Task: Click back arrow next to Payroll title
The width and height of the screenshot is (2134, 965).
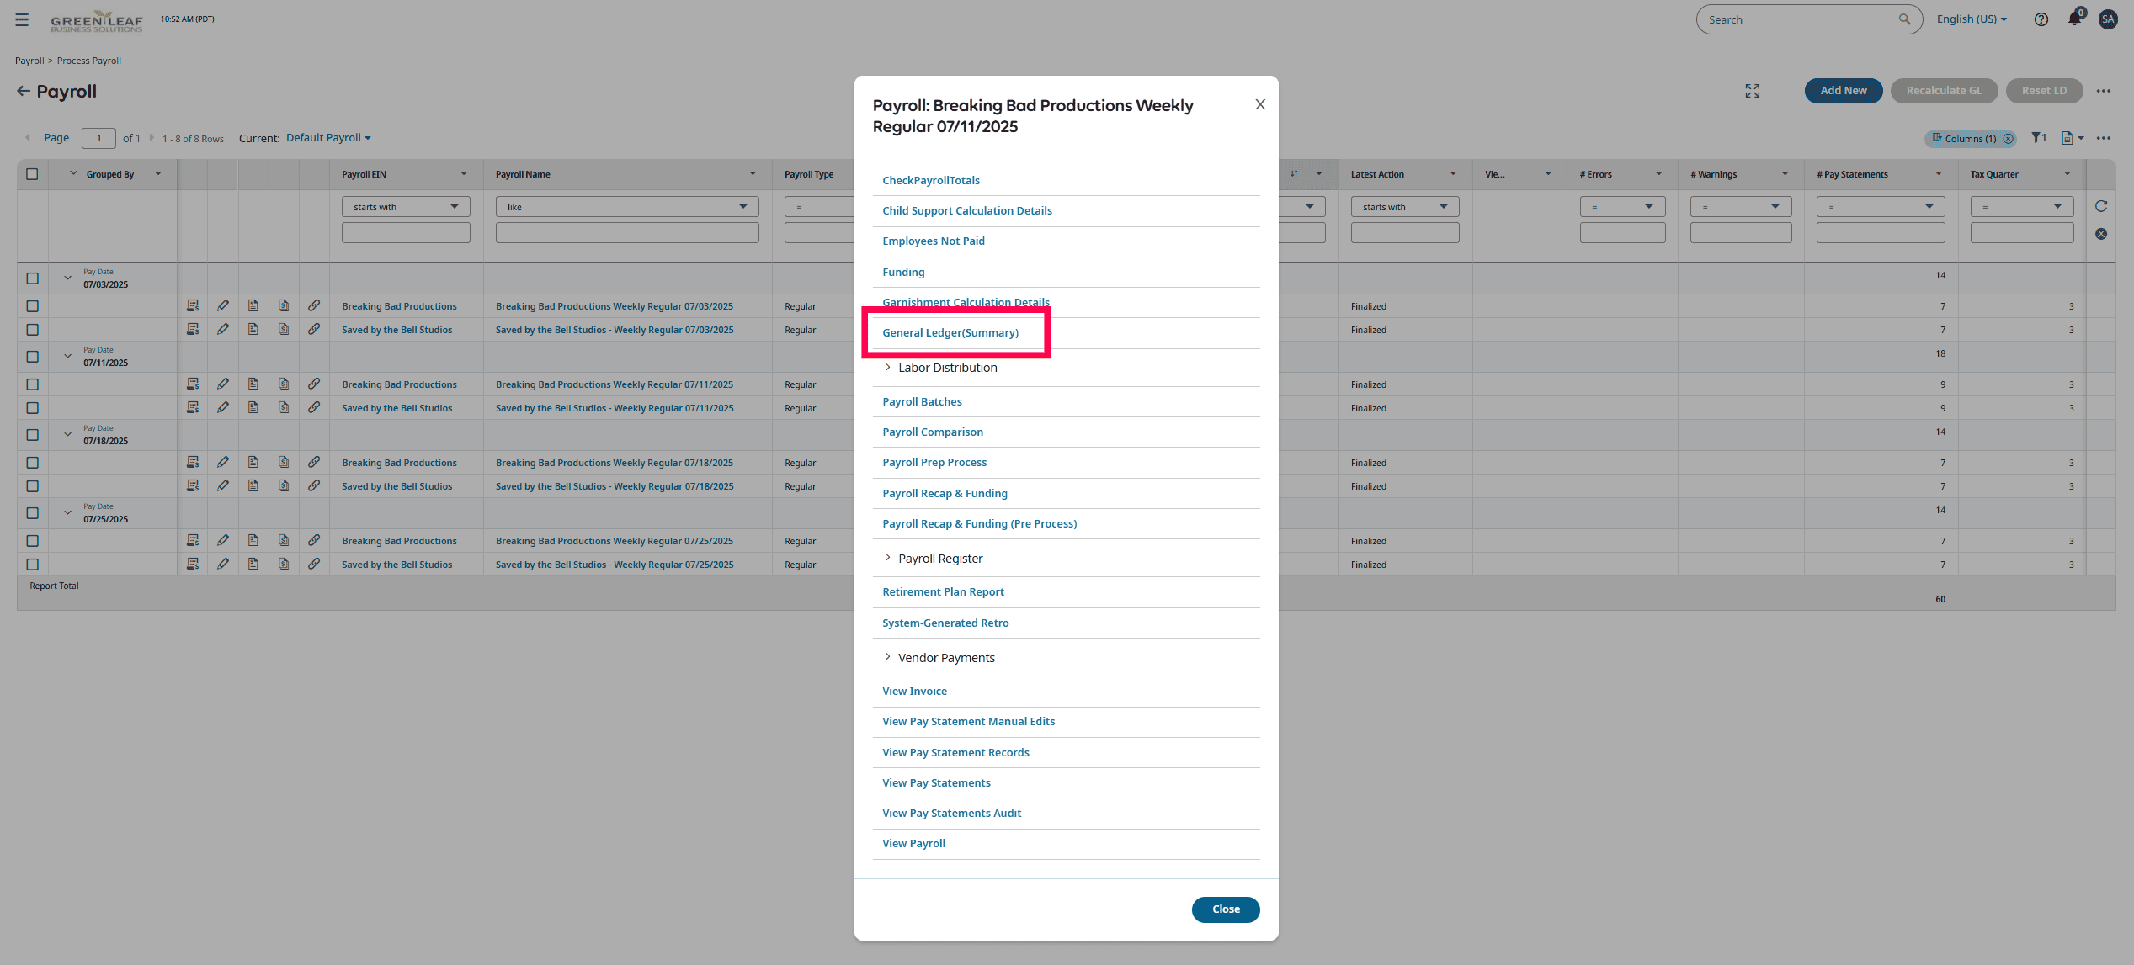Action: coord(24,91)
